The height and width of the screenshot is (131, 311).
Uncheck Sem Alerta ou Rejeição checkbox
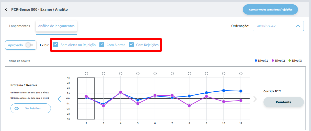point(55,45)
